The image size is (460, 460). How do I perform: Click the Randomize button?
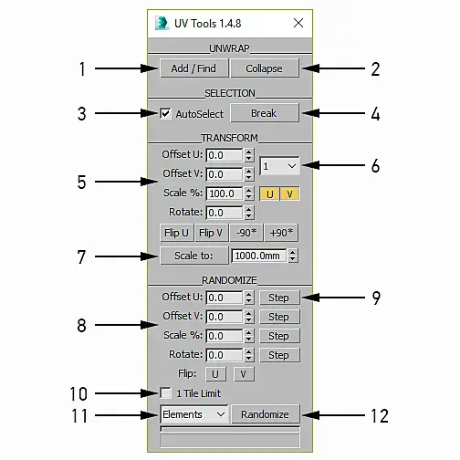coord(266,414)
